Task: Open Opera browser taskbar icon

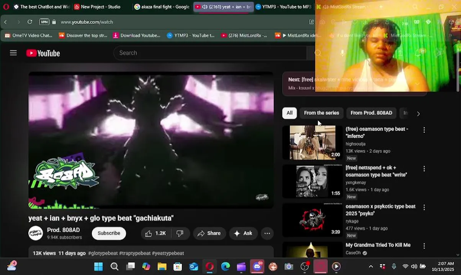Action: (x=209, y=267)
